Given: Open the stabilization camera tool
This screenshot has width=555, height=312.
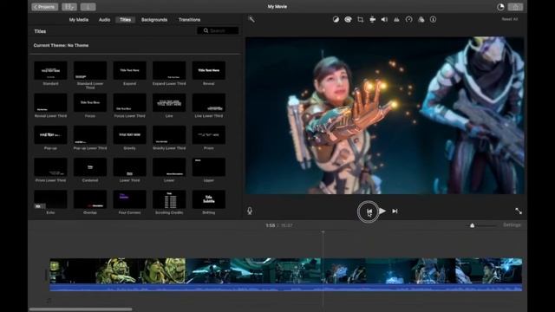Looking at the screenshot, I should click(372, 19).
